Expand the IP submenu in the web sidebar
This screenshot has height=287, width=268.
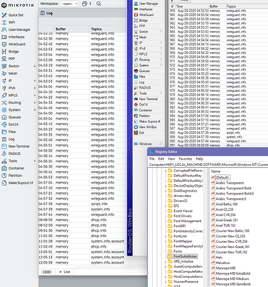pyautogui.click(x=35, y=81)
